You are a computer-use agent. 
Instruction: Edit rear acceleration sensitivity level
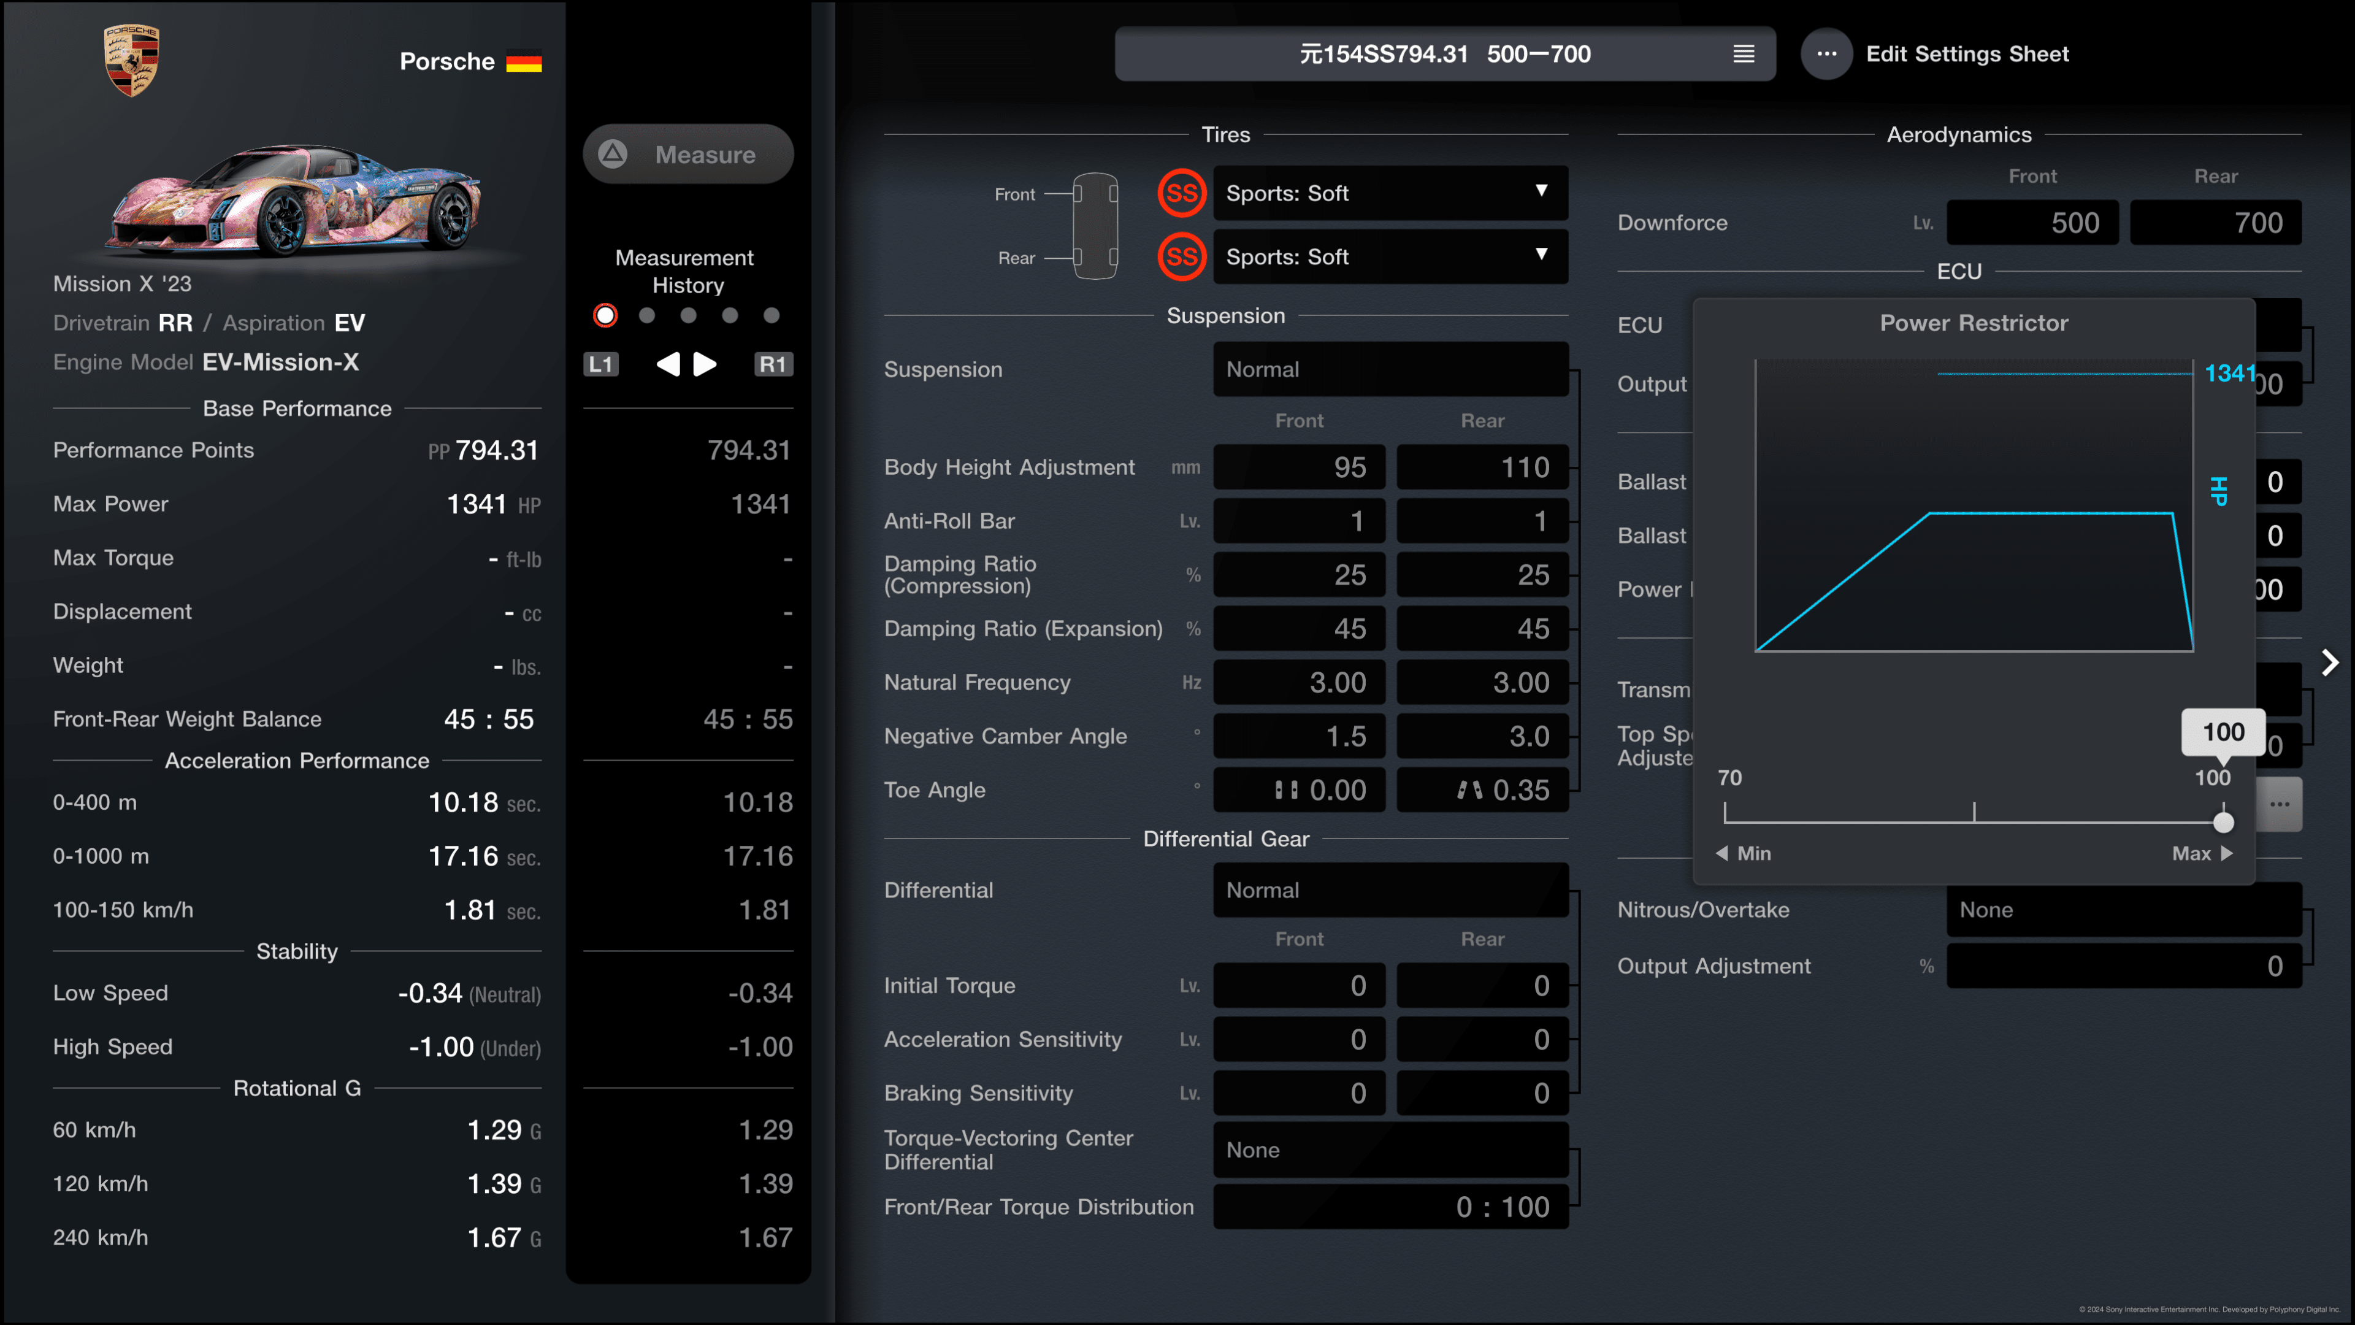1482,1040
